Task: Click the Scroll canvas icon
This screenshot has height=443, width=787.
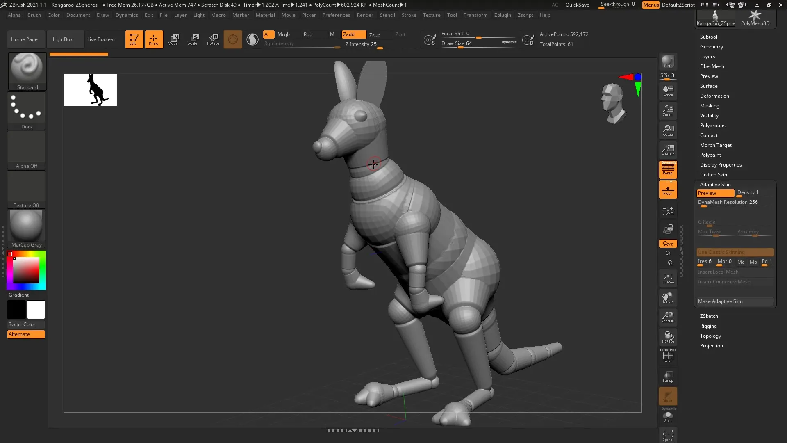Action: pos(668,91)
